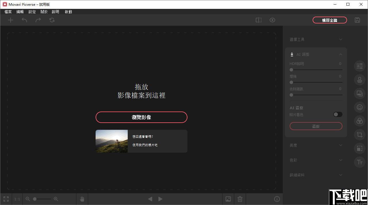368x205 pixels.
Task: Click the 瀏覽影像 browse button
Action: (141, 117)
